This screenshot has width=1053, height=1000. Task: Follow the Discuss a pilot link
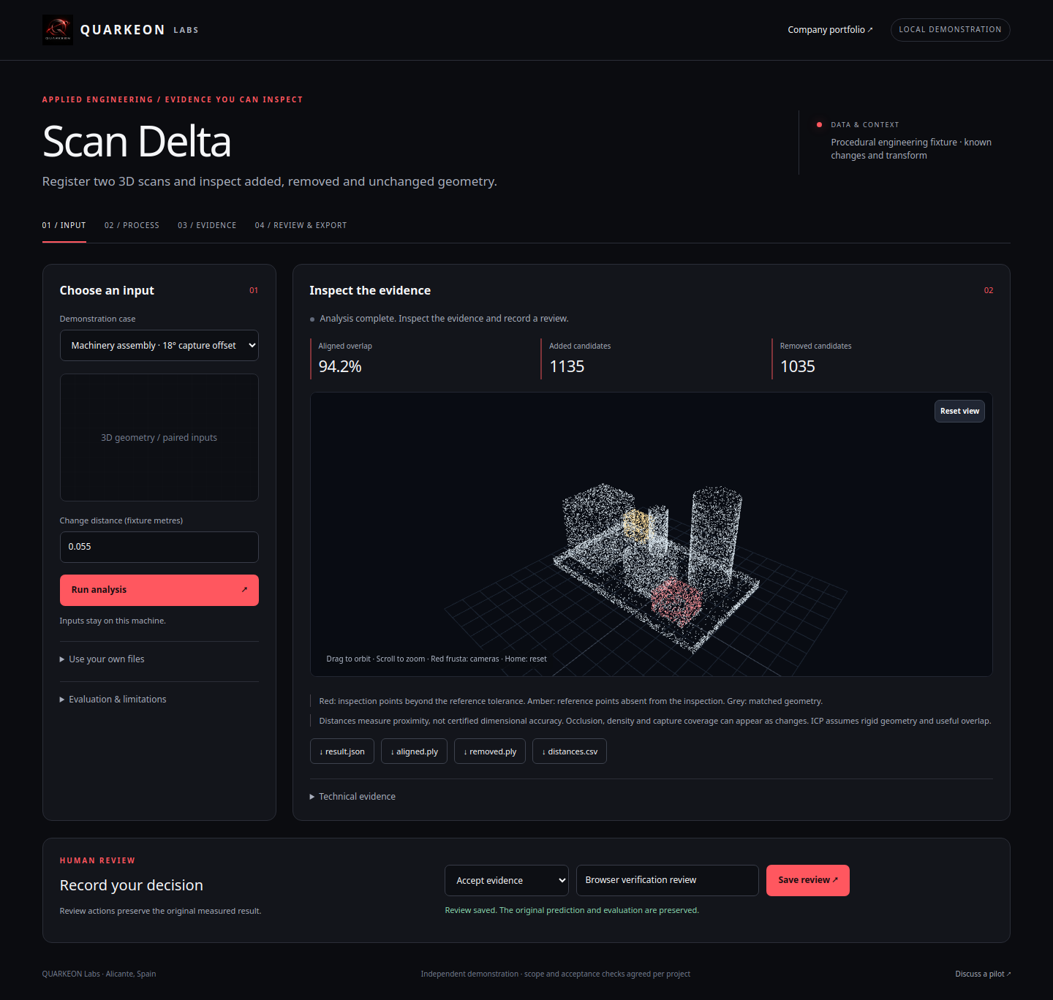tap(983, 974)
